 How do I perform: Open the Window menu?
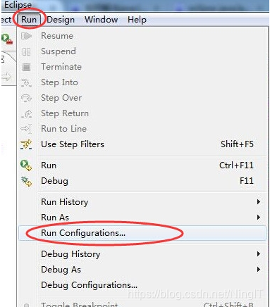pos(102,20)
